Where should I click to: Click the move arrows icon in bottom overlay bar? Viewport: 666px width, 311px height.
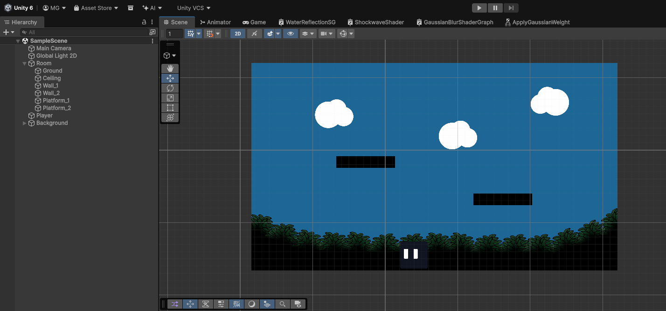(x=190, y=304)
